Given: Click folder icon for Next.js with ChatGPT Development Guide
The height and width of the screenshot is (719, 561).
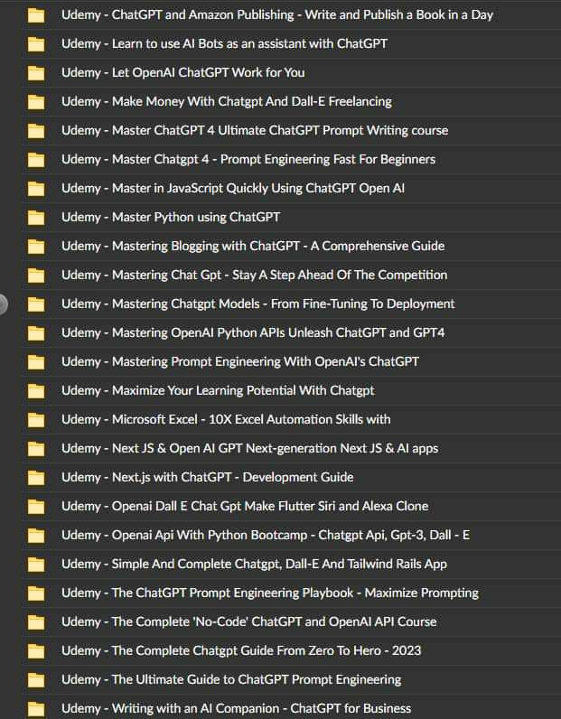Looking at the screenshot, I should click(36, 478).
